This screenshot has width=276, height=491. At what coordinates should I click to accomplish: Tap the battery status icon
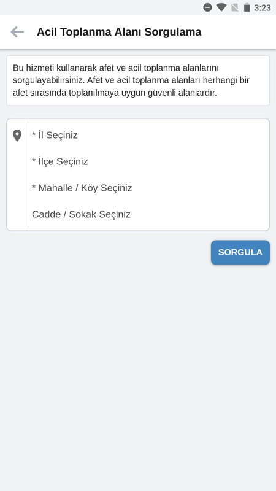(247, 7)
